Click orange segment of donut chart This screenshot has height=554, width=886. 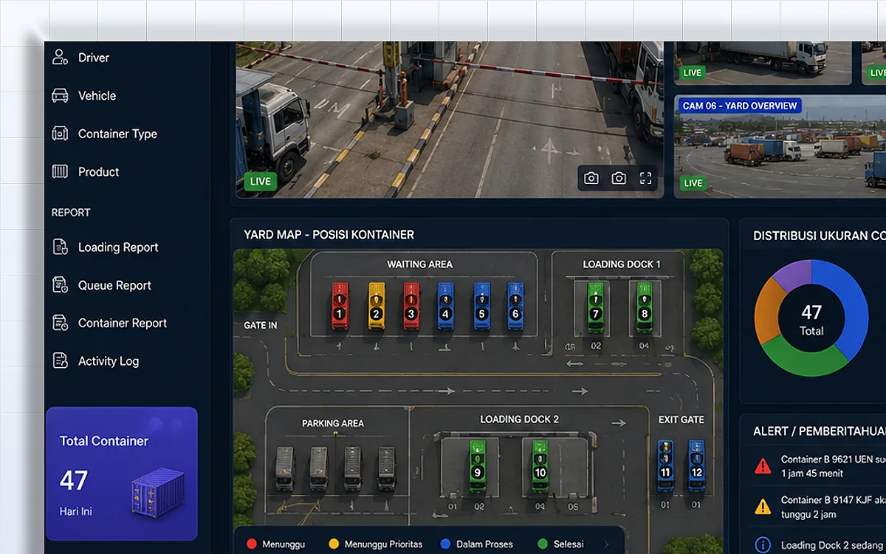point(768,311)
